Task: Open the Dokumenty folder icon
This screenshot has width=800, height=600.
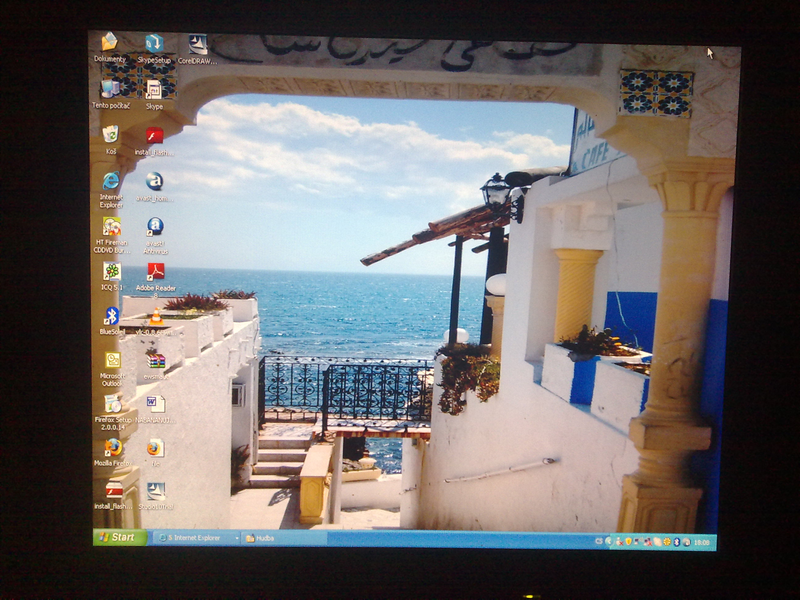Action: (x=110, y=42)
